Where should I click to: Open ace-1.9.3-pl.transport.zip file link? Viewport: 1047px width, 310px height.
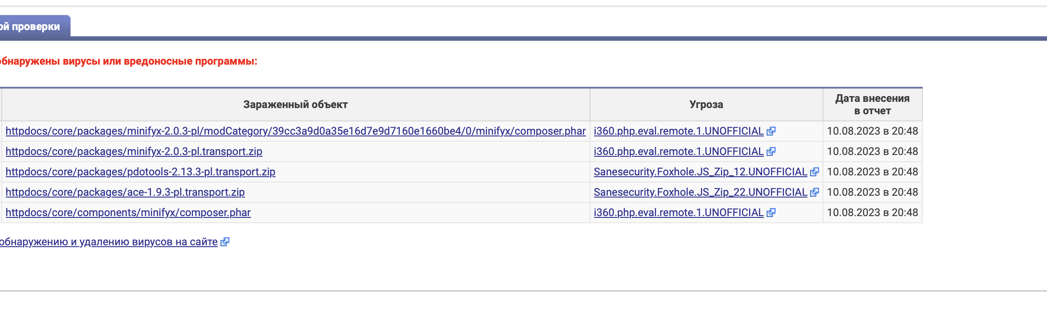point(125,192)
